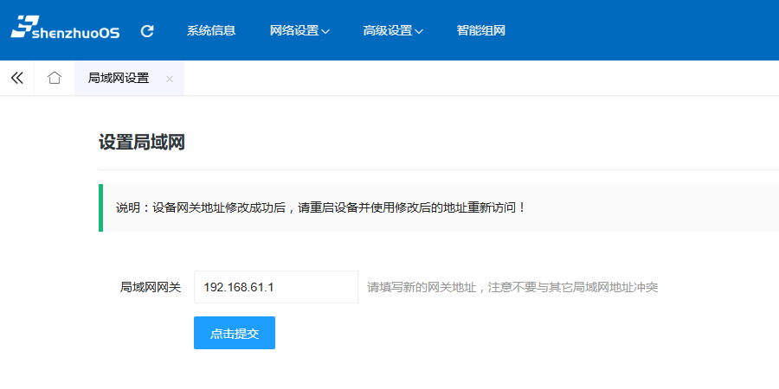The image size is (779, 389).
Task: Close the 局域网设置 tab
Action: point(170,79)
